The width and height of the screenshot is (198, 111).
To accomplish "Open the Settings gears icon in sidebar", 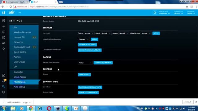I will click(x=3, y=87).
